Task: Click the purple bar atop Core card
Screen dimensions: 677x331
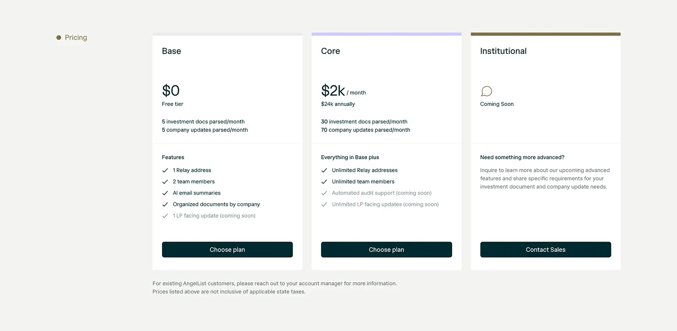Action: click(386, 34)
